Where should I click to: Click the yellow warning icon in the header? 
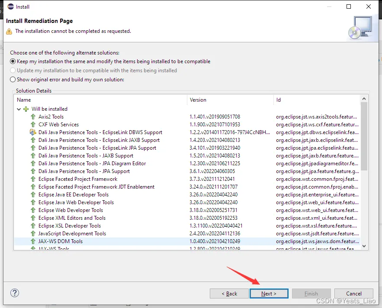pos(9,32)
